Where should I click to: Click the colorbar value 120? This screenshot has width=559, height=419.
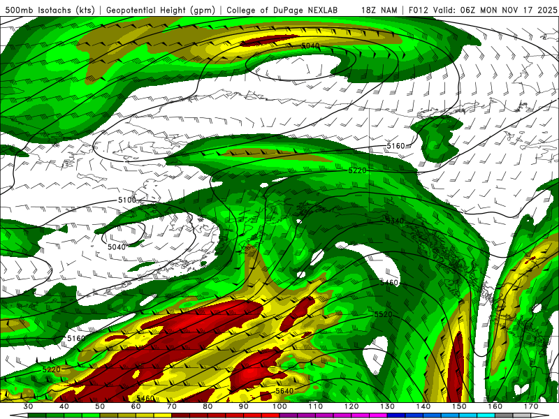tap(351, 406)
